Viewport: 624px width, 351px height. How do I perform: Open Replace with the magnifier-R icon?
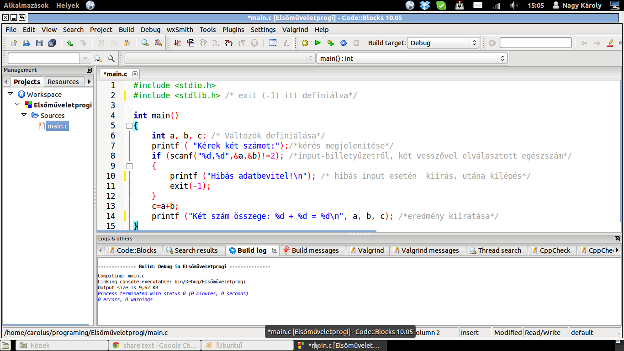pyautogui.click(x=158, y=43)
